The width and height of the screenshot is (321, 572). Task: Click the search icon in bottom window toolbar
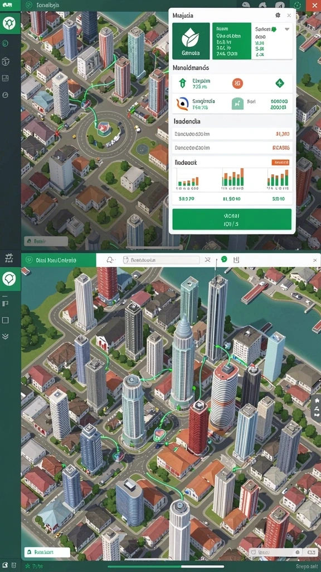point(110,260)
